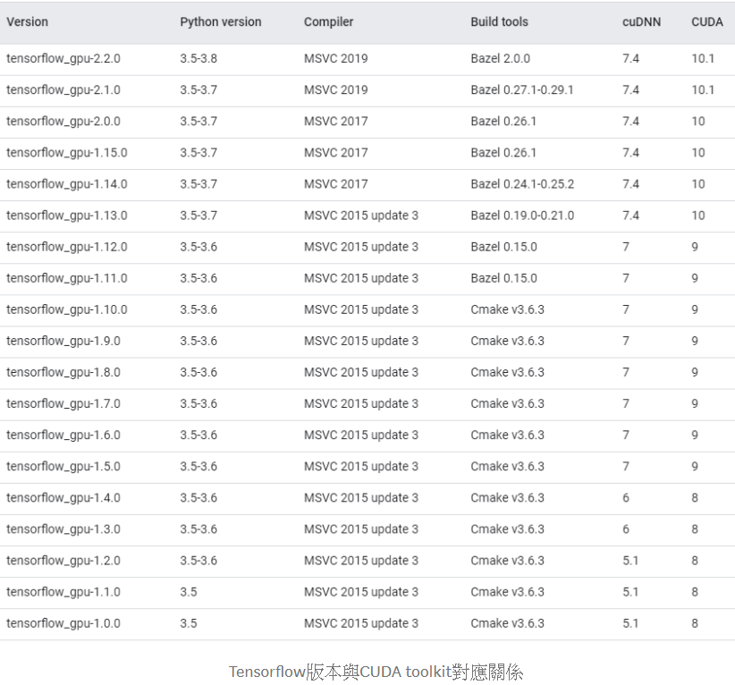Click Python 3.5 in tensorflow_gpu-1.1.0 row
The width and height of the screenshot is (735, 685).
click(x=189, y=592)
